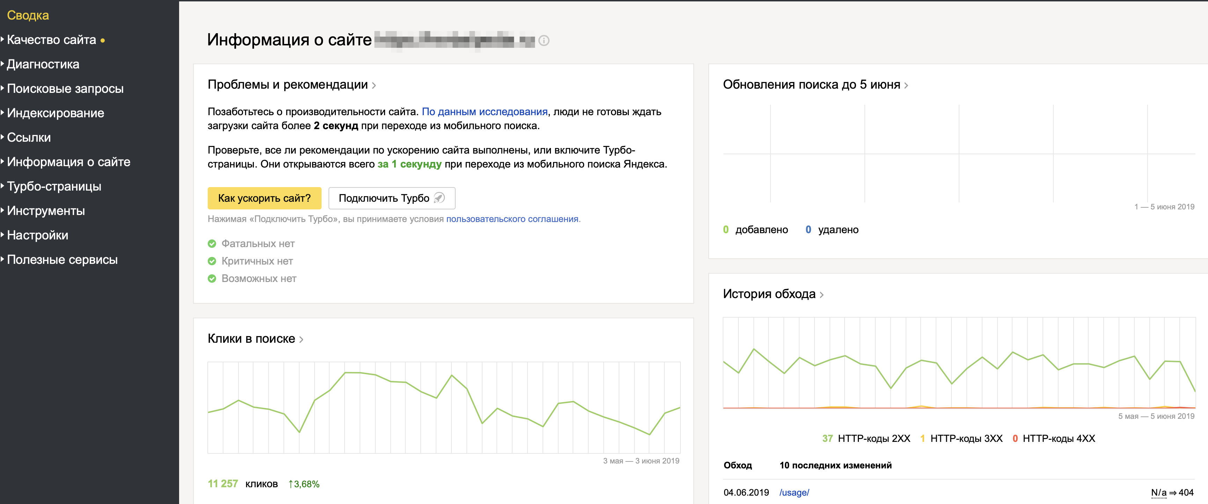Open пользовательского соглашения link
Screen dimensions: 1208x504
point(512,219)
